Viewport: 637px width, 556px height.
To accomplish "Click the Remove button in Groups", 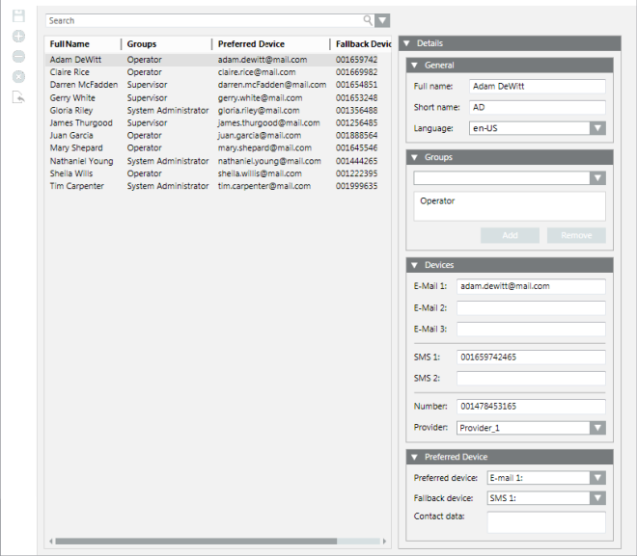I will 576,235.
